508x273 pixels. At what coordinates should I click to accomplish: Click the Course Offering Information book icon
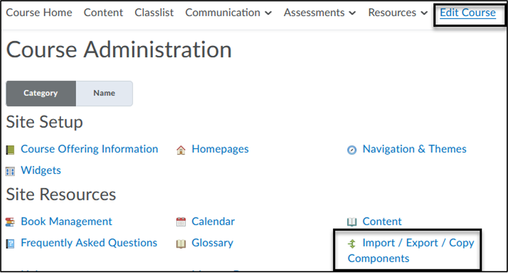(10, 150)
